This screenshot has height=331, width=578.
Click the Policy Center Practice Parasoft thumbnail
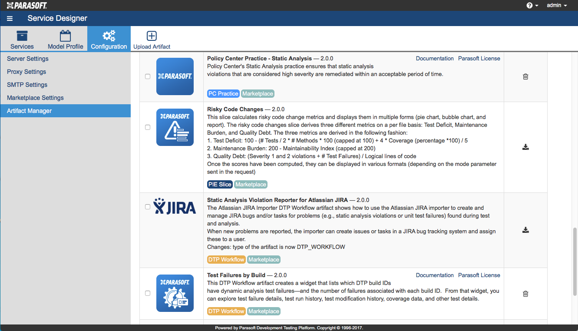pos(175,76)
